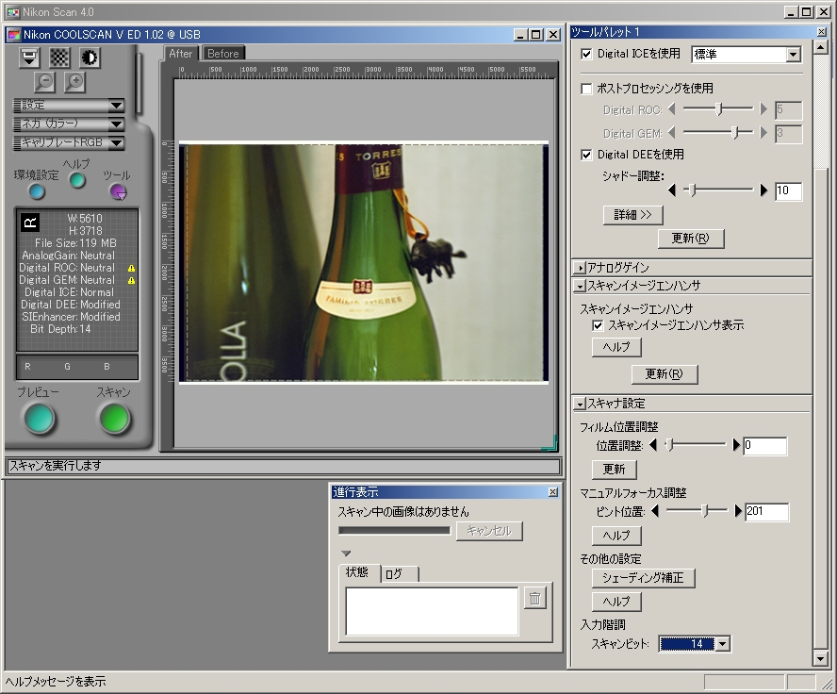Click ヘルプ under スキャンイメージエンハンサ
The image size is (837, 694).
616,347
